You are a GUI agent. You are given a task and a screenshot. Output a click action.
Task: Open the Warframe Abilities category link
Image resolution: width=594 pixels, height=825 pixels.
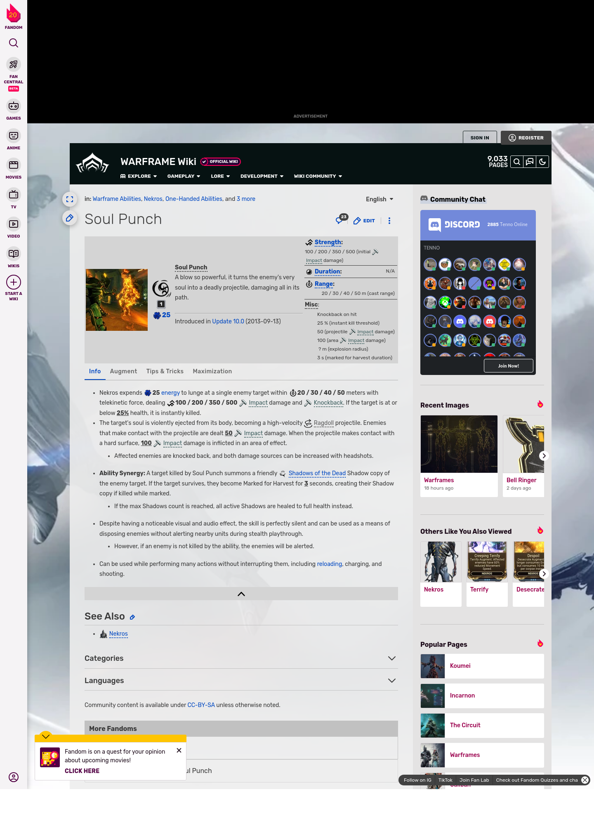(x=117, y=199)
